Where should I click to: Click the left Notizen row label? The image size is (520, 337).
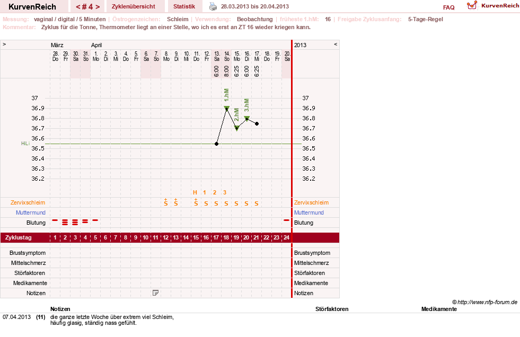pyautogui.click(x=36, y=293)
